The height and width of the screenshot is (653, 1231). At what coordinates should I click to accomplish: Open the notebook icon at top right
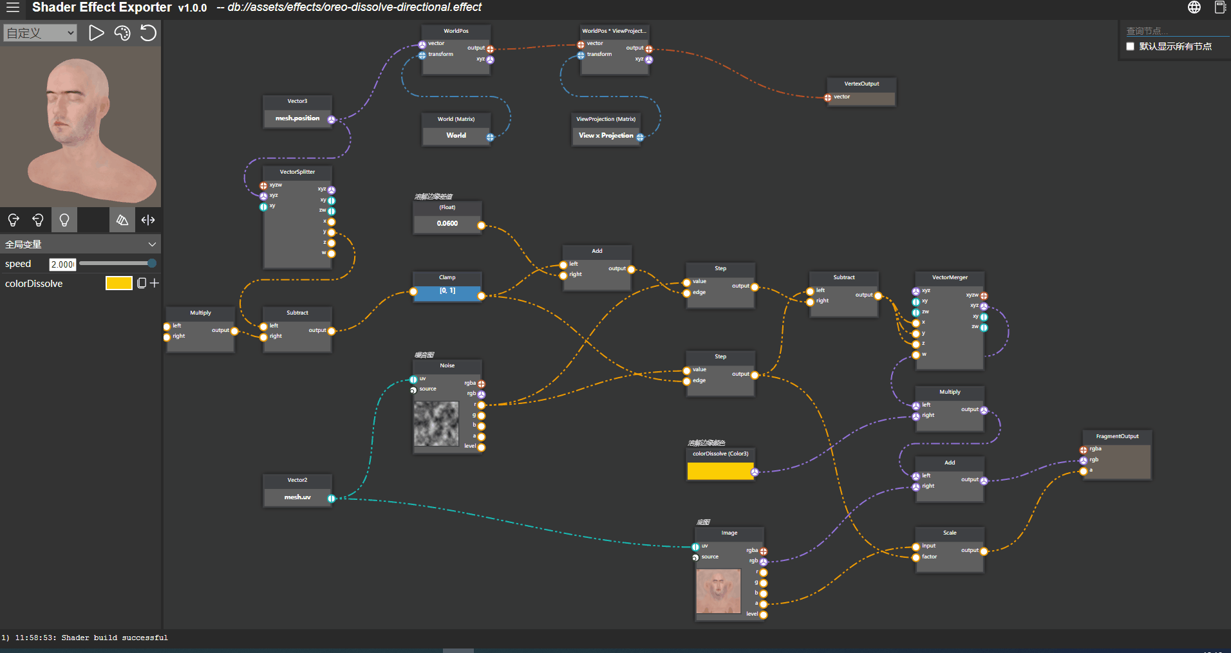1219,7
